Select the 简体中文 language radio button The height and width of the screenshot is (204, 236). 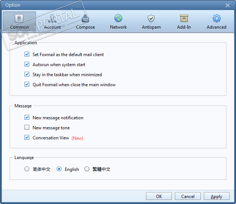27,169
